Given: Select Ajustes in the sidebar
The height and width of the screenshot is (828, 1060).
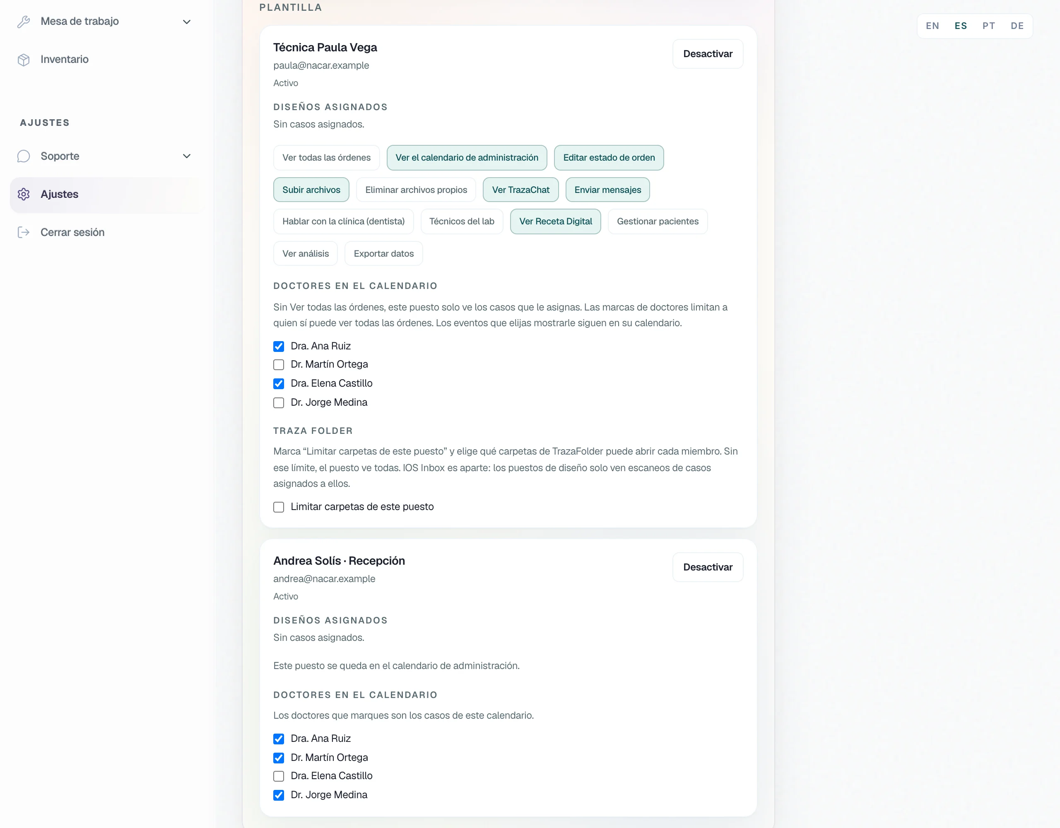Looking at the screenshot, I should pyautogui.click(x=107, y=195).
